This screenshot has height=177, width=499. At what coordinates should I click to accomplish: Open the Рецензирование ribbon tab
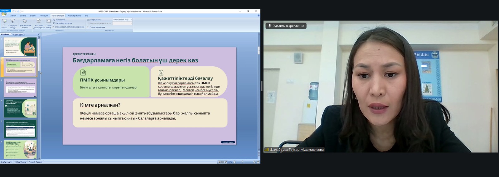74,16
